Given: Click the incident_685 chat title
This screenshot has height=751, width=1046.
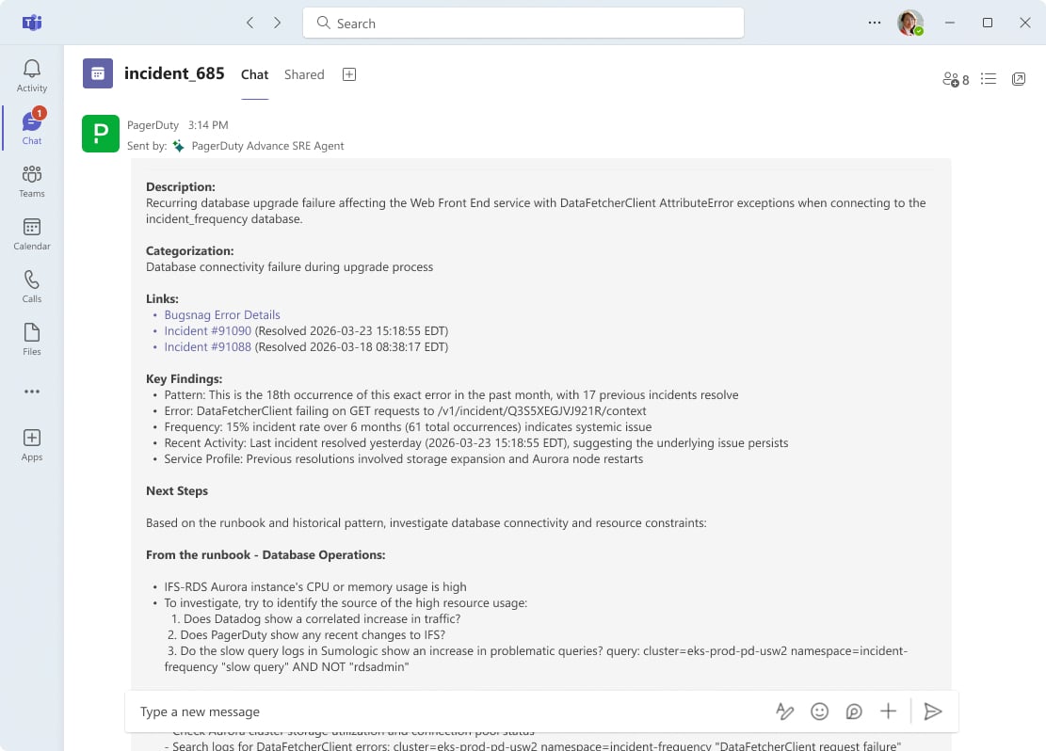Looking at the screenshot, I should point(174,73).
